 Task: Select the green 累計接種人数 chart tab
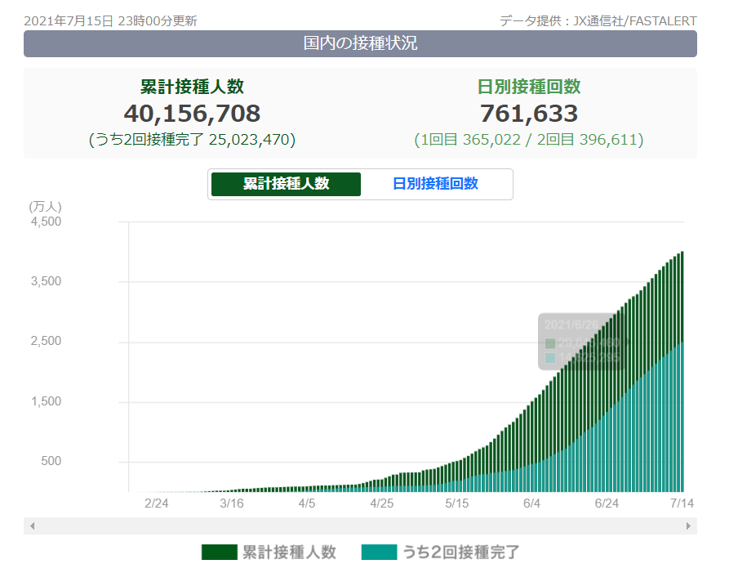(x=286, y=184)
